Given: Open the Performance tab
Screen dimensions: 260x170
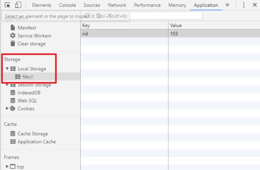Looking at the screenshot, I should pos(147,5).
